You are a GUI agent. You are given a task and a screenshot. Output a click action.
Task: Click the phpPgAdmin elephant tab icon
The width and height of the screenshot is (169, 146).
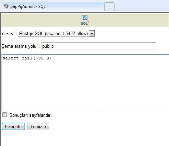[x=6, y=7]
